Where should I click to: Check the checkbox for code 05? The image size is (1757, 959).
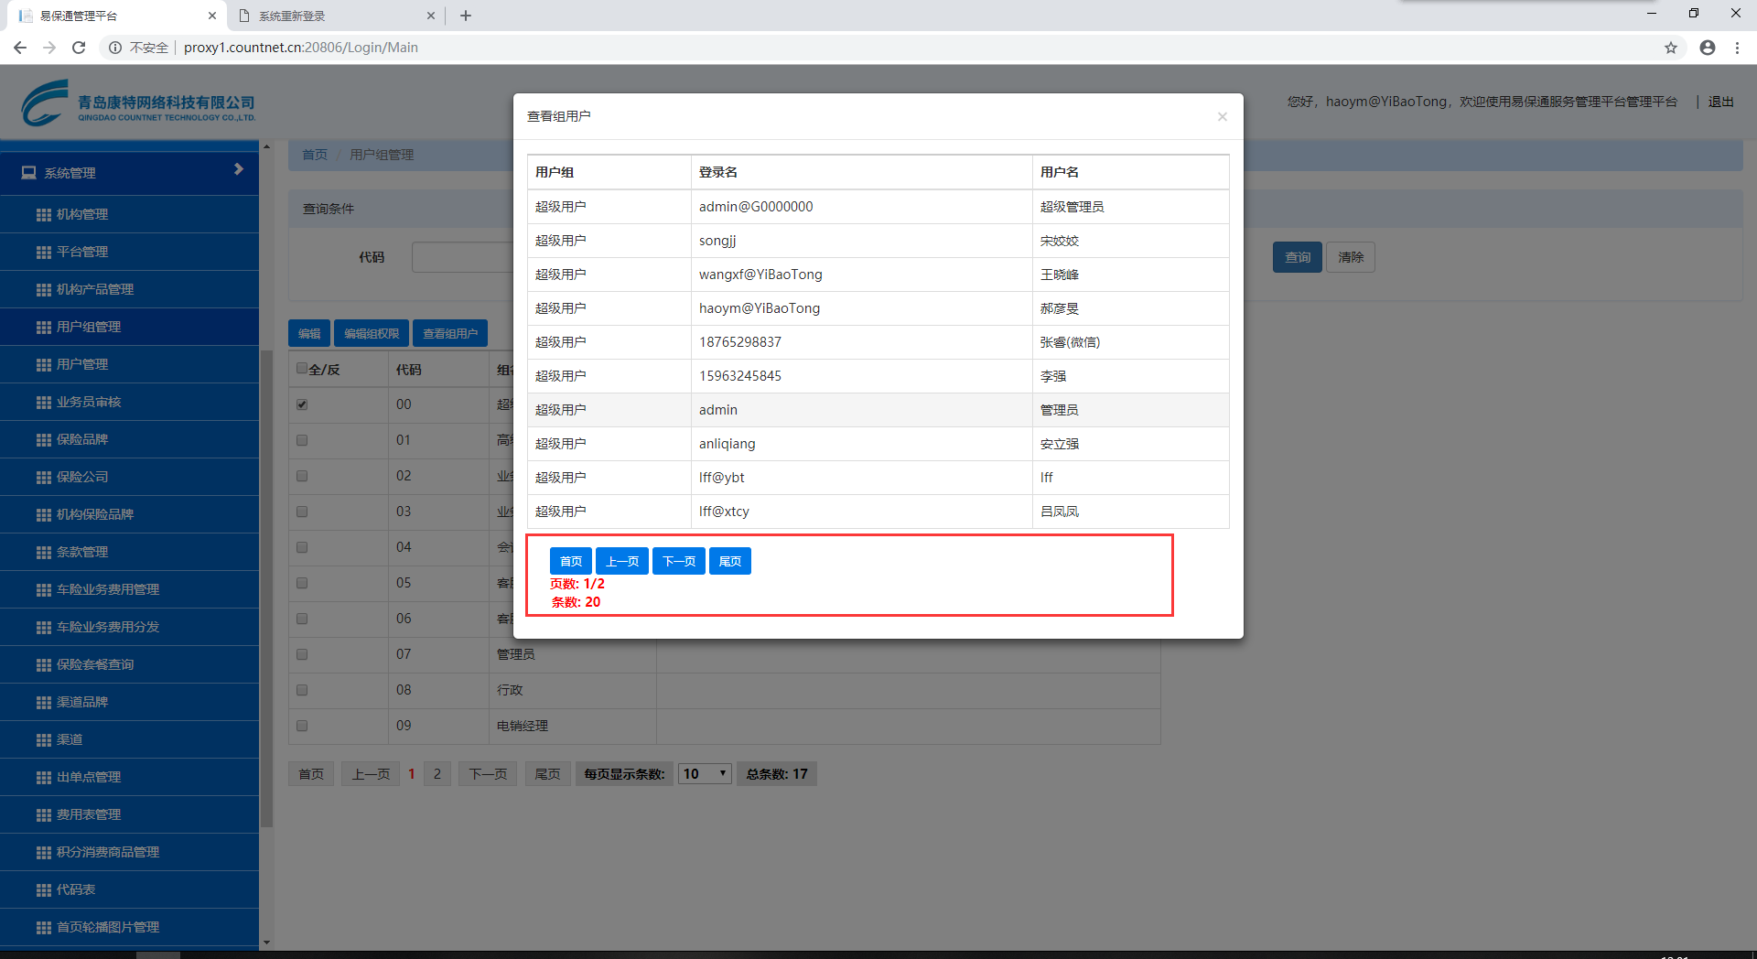click(x=302, y=583)
